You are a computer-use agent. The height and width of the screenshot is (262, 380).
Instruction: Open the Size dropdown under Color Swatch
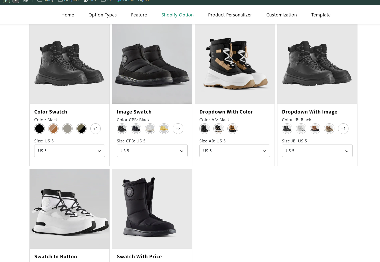(69, 151)
